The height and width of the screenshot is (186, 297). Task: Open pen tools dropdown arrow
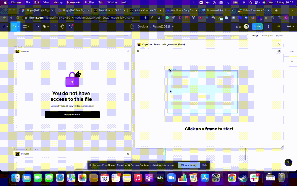(48, 27)
